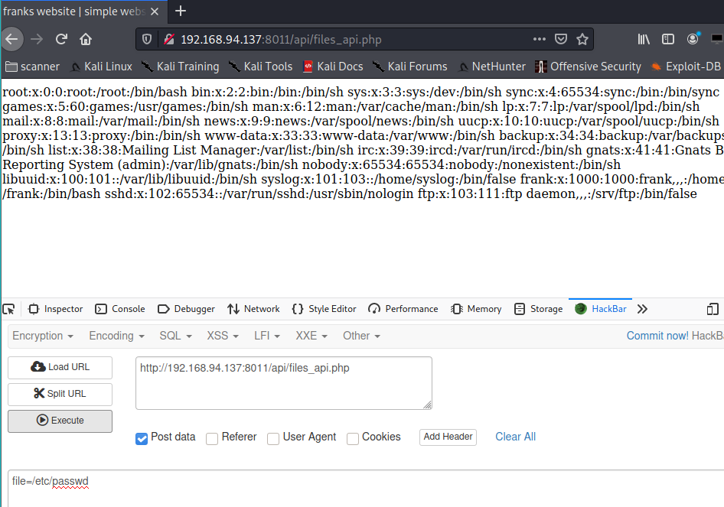Open the browser home page
This screenshot has height=507, width=724.
tap(86, 39)
